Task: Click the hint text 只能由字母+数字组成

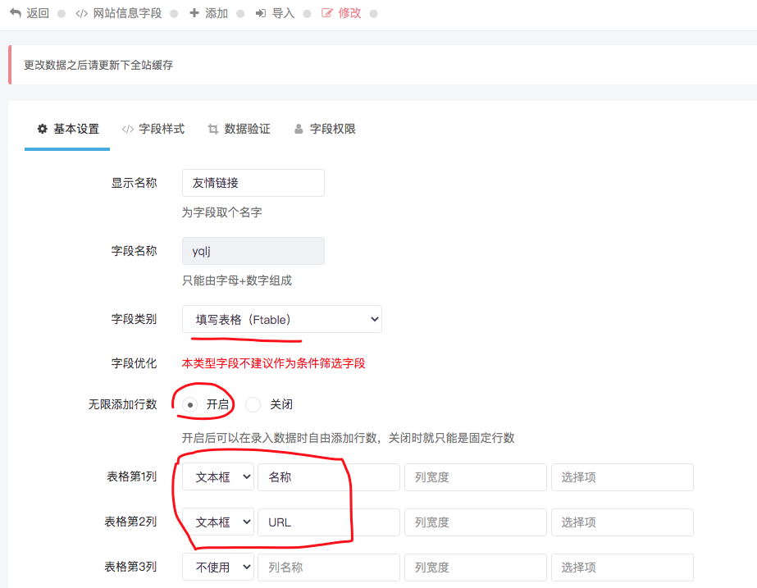Action: [x=237, y=280]
